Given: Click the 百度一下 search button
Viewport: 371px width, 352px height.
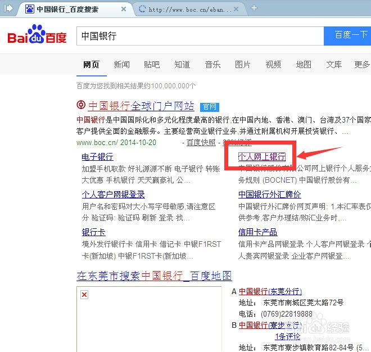Looking at the screenshot, I should click(x=347, y=36).
